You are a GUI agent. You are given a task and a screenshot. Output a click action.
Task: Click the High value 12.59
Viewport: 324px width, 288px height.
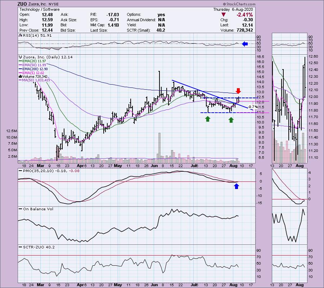(x=47, y=20)
